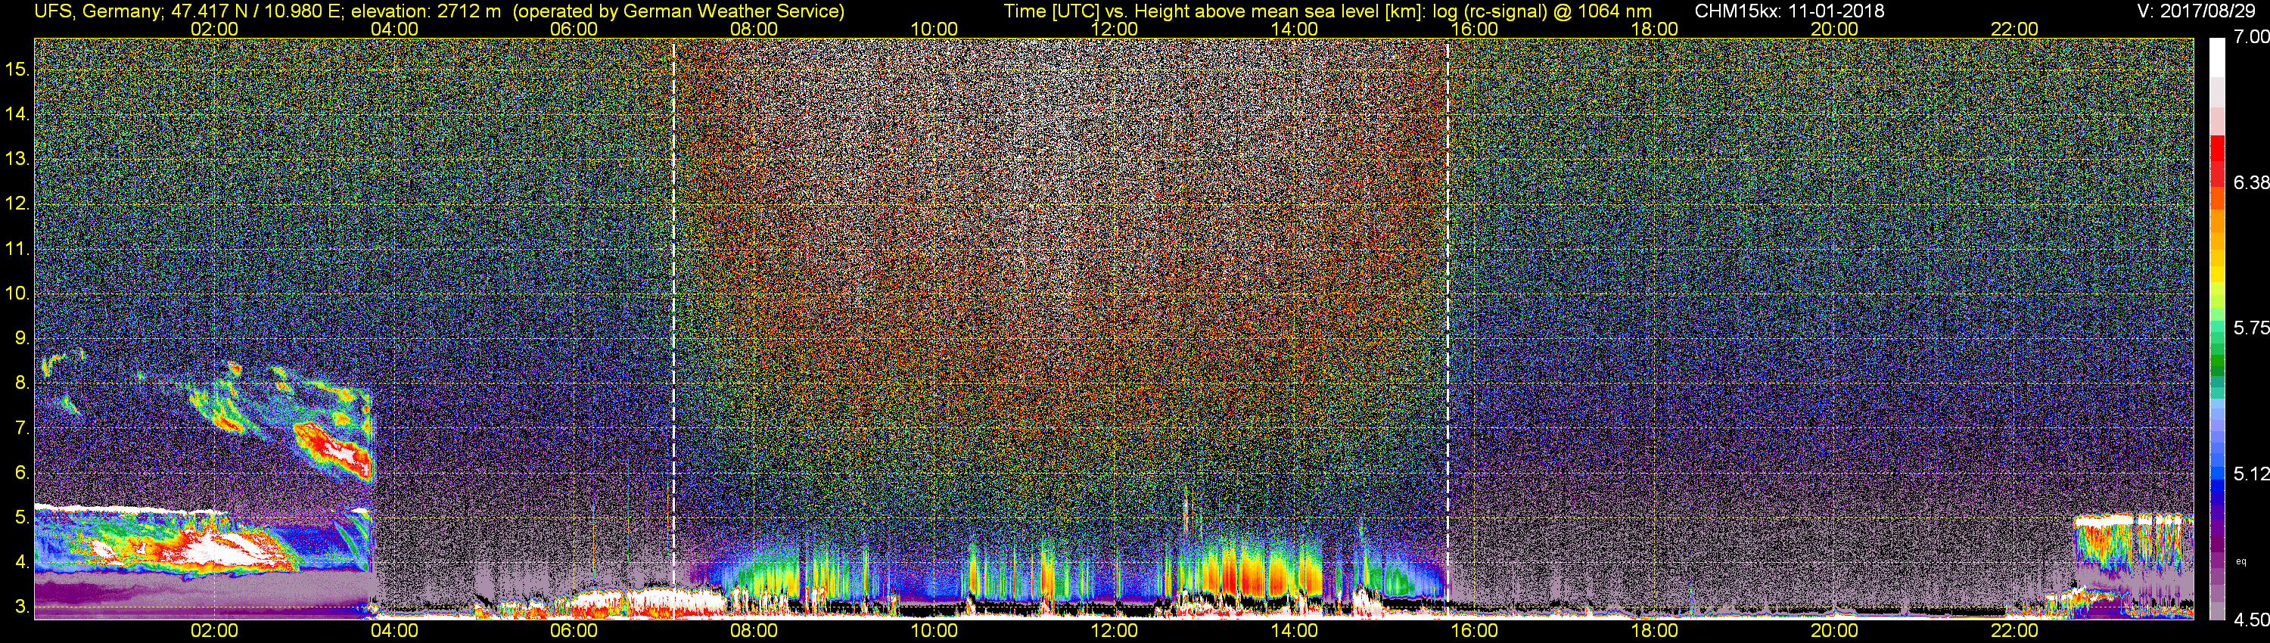The image size is (2270, 643).
Task: Click the "06:00" label on the bottom time axis
Action: (574, 631)
